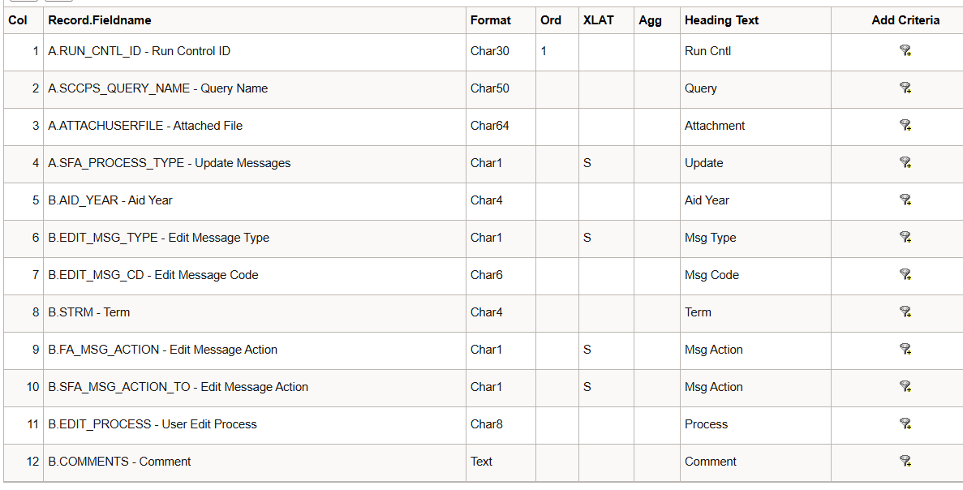The width and height of the screenshot is (963, 490).
Task: Add criteria for Query Name field
Action: click(905, 88)
